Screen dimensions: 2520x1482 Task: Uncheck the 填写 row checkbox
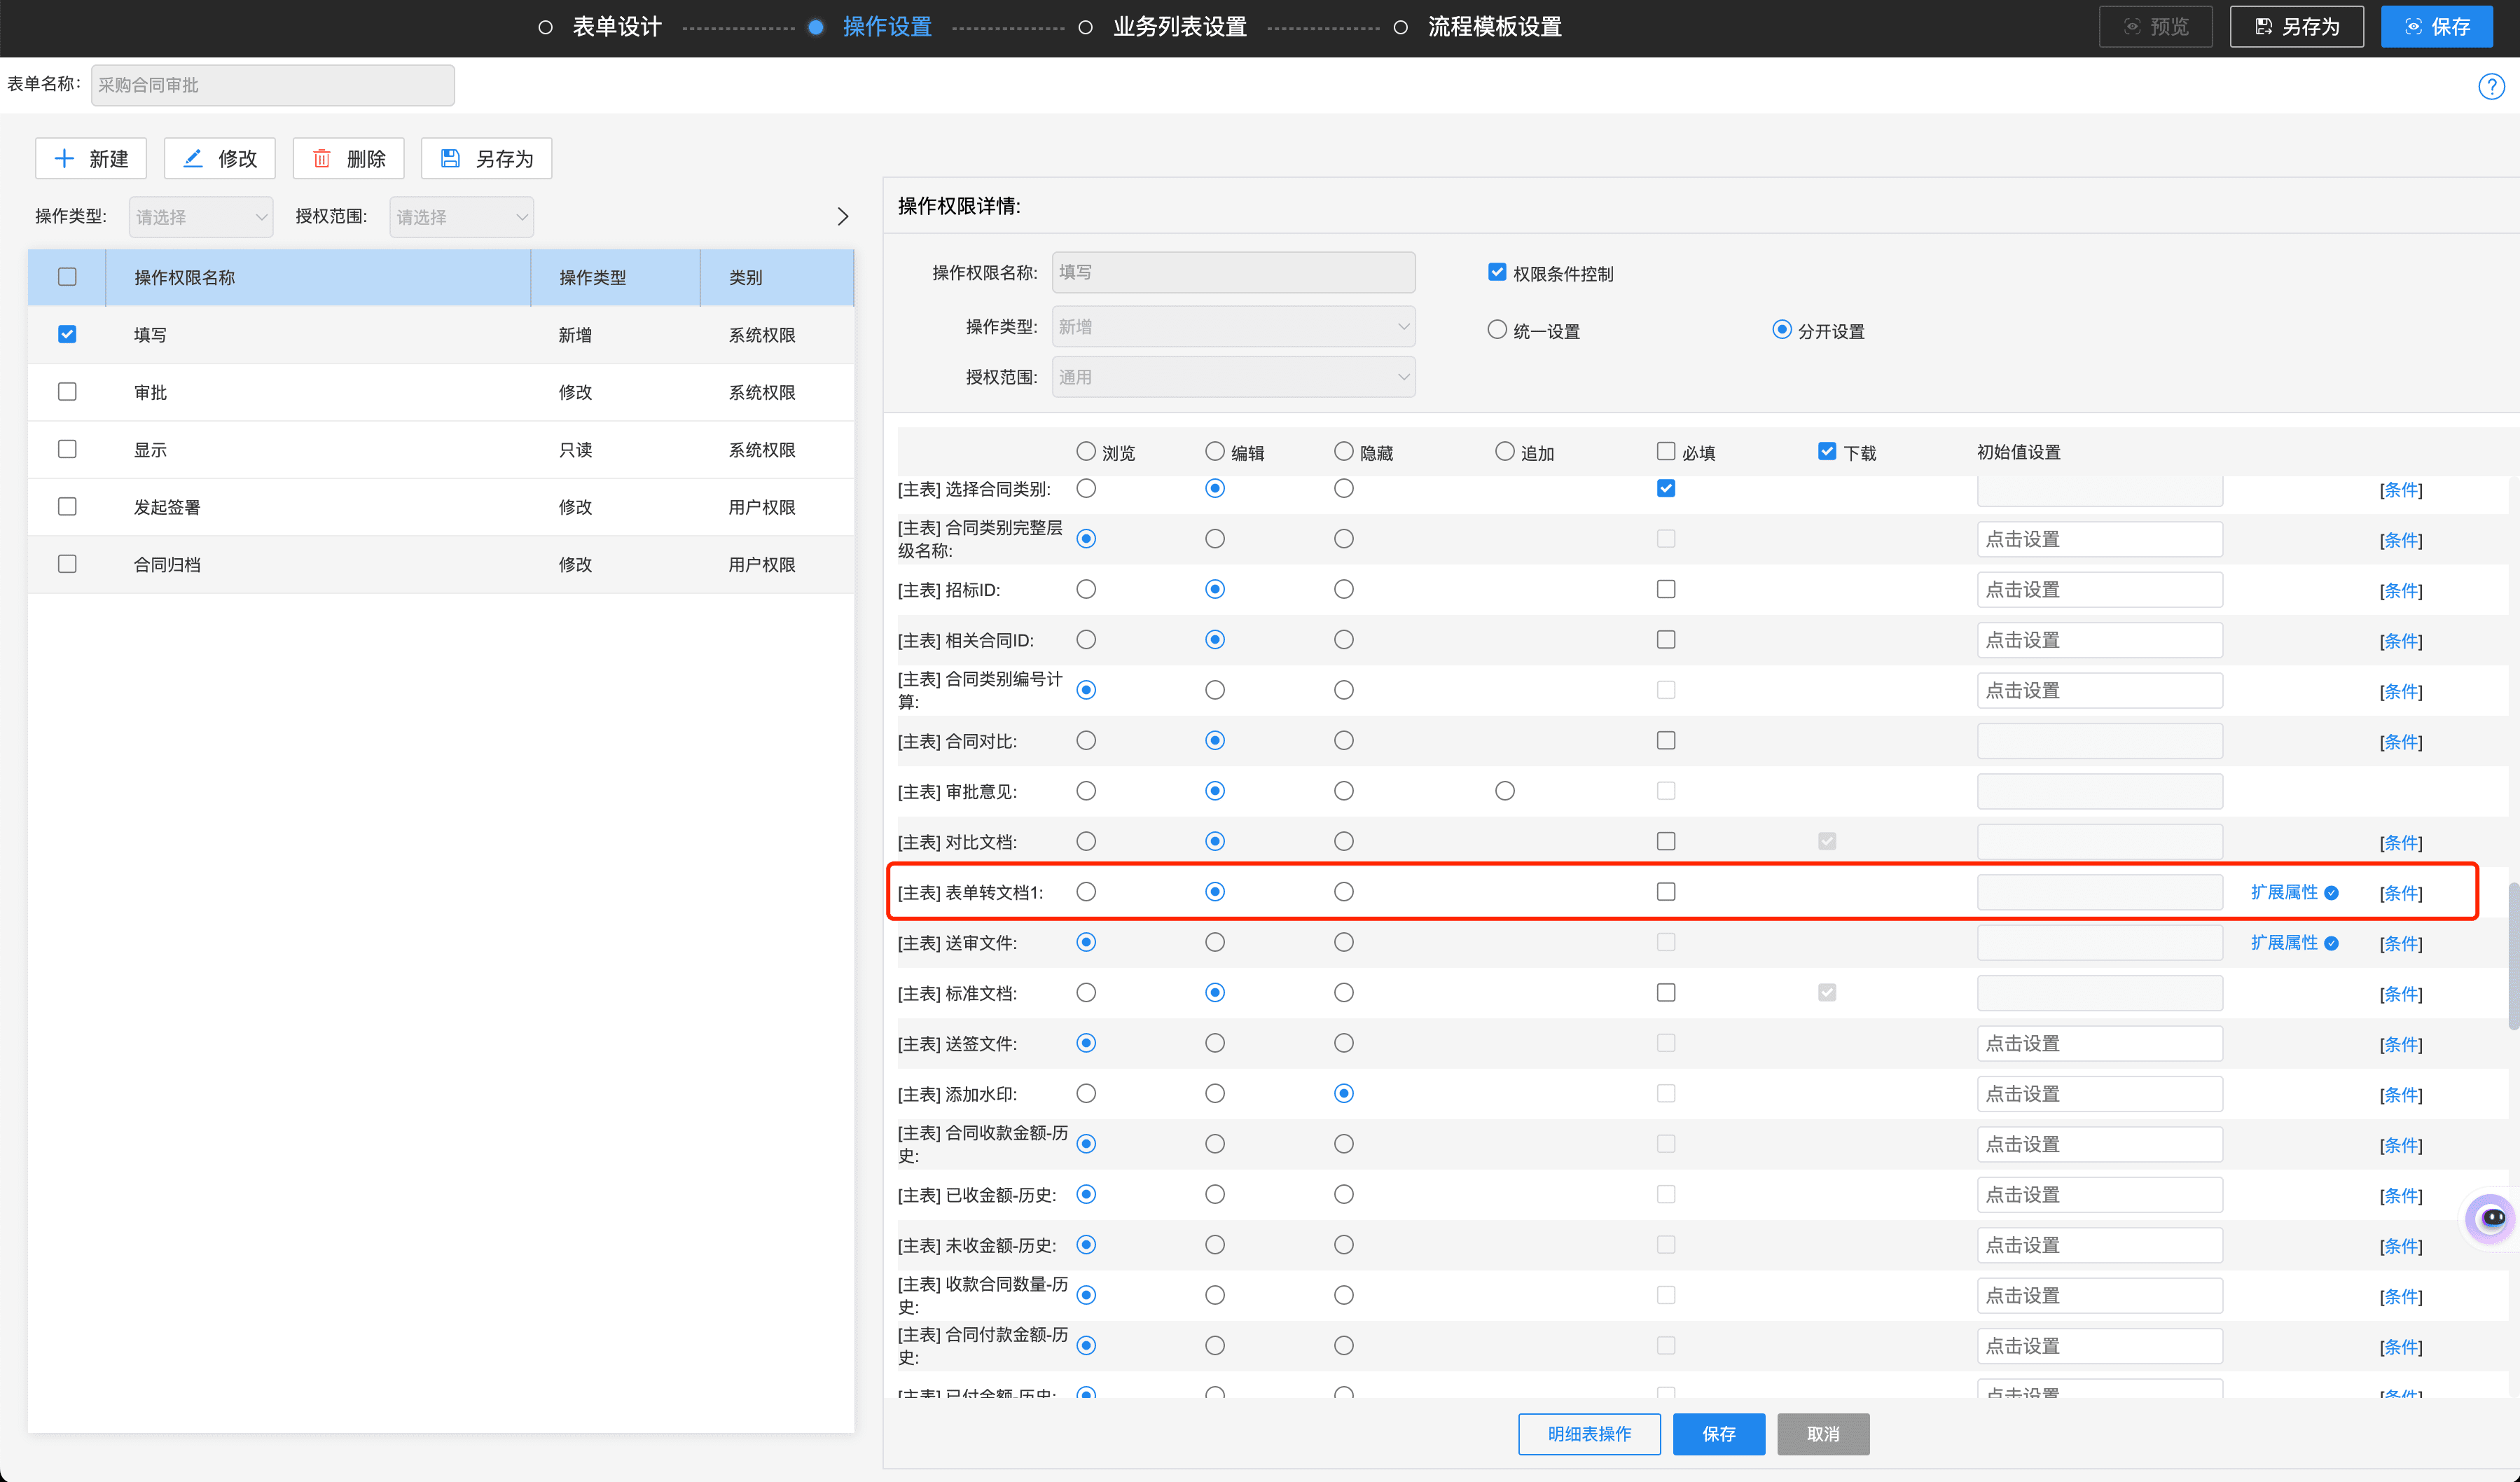click(x=67, y=334)
